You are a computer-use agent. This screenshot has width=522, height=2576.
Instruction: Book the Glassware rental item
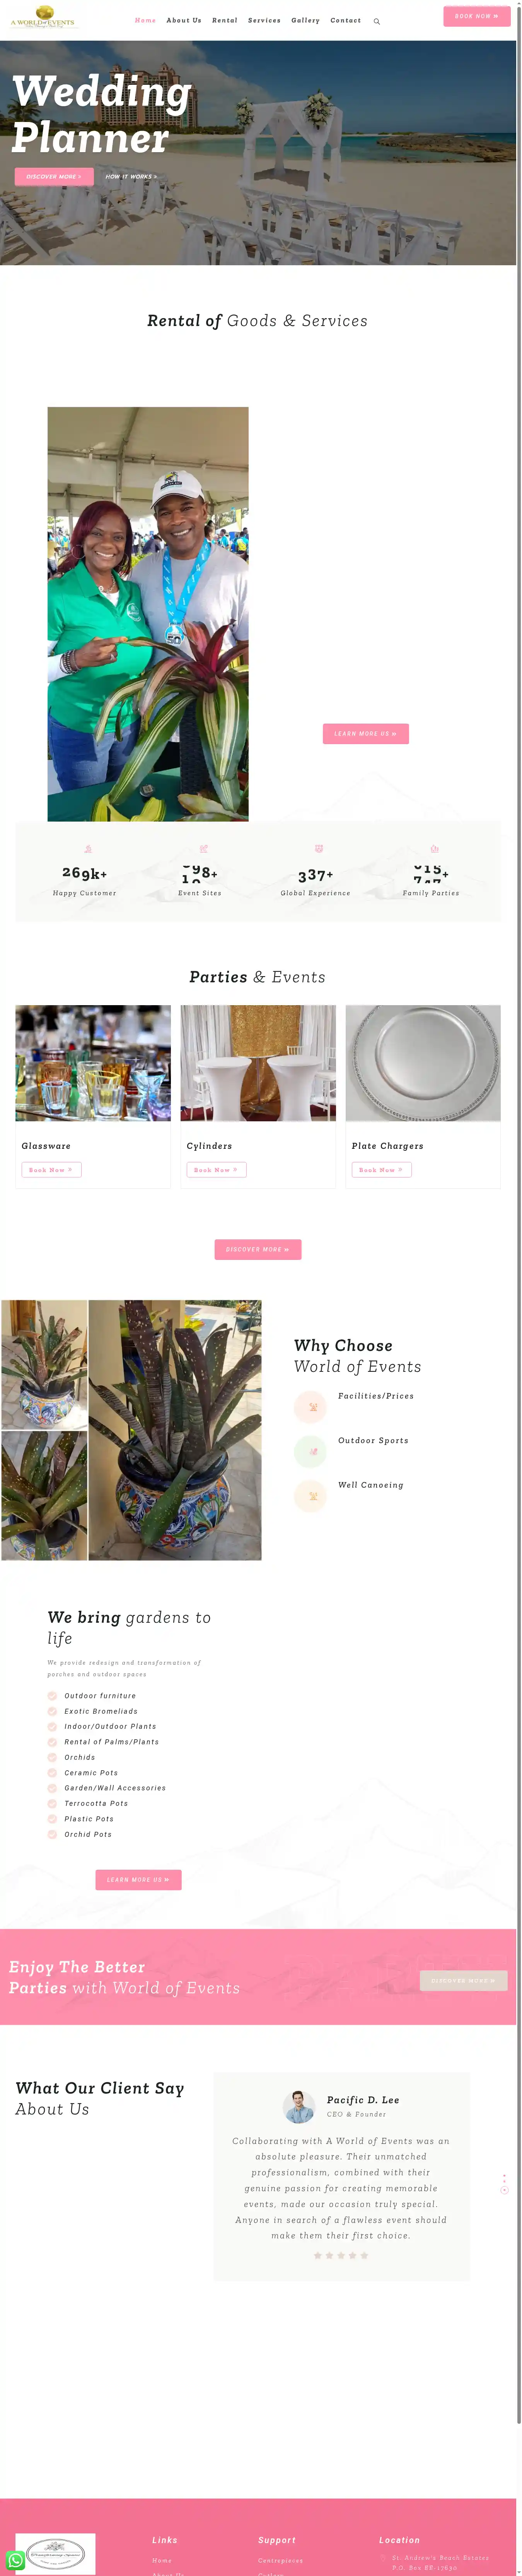pos(52,1170)
